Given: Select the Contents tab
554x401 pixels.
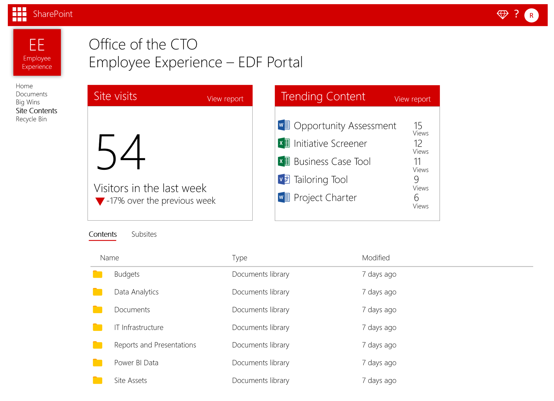Looking at the screenshot, I should (103, 234).
